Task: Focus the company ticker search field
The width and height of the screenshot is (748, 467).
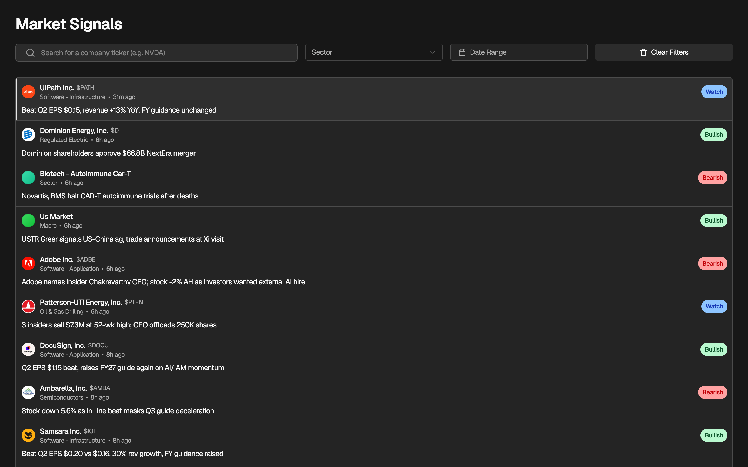Action: coord(156,52)
